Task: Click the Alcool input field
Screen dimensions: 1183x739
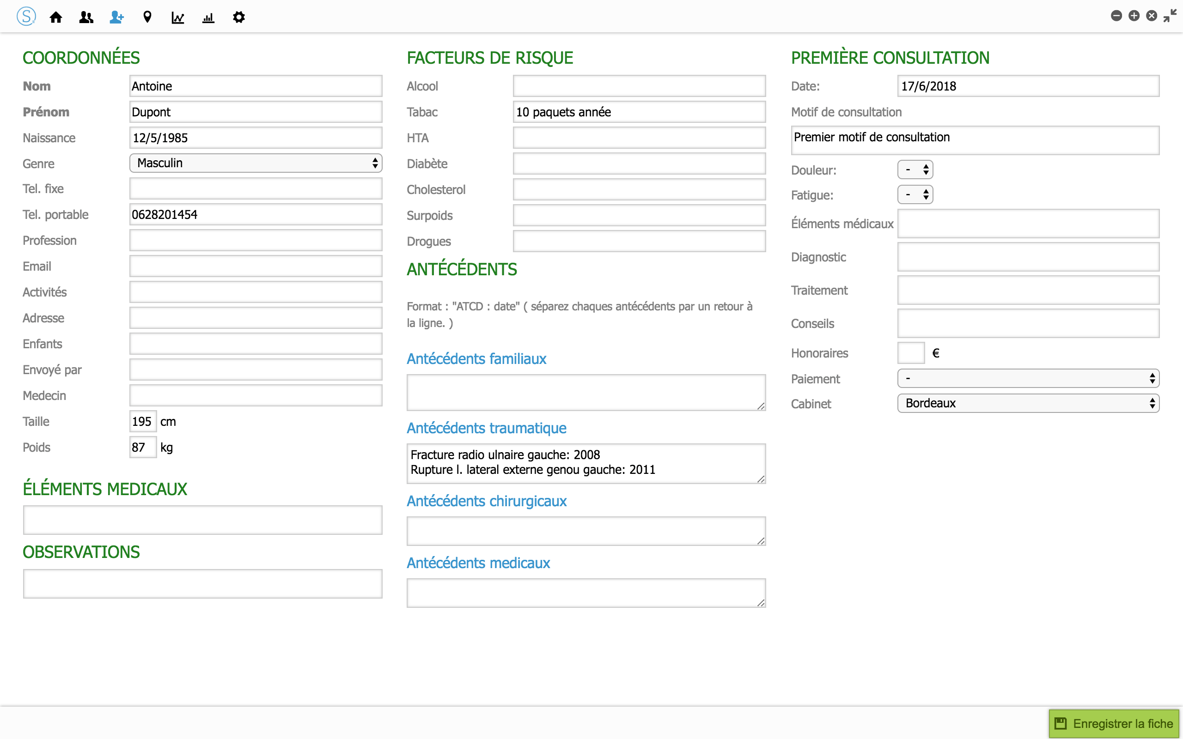Action: [x=639, y=86]
